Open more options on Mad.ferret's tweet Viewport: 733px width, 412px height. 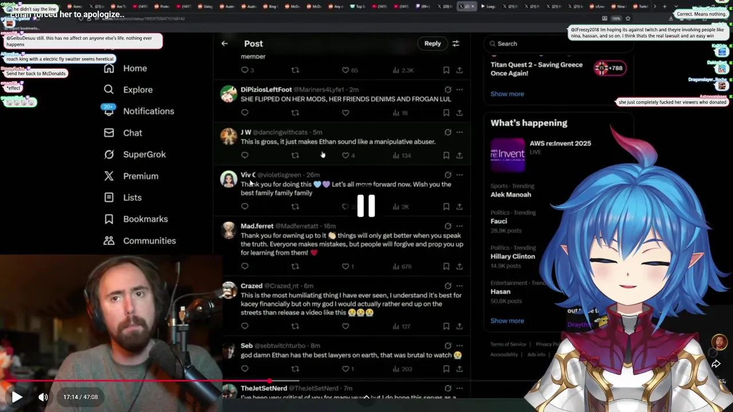click(x=459, y=226)
